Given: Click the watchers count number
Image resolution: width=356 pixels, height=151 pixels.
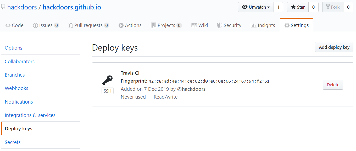Looking at the screenshot, I should click(x=278, y=7).
